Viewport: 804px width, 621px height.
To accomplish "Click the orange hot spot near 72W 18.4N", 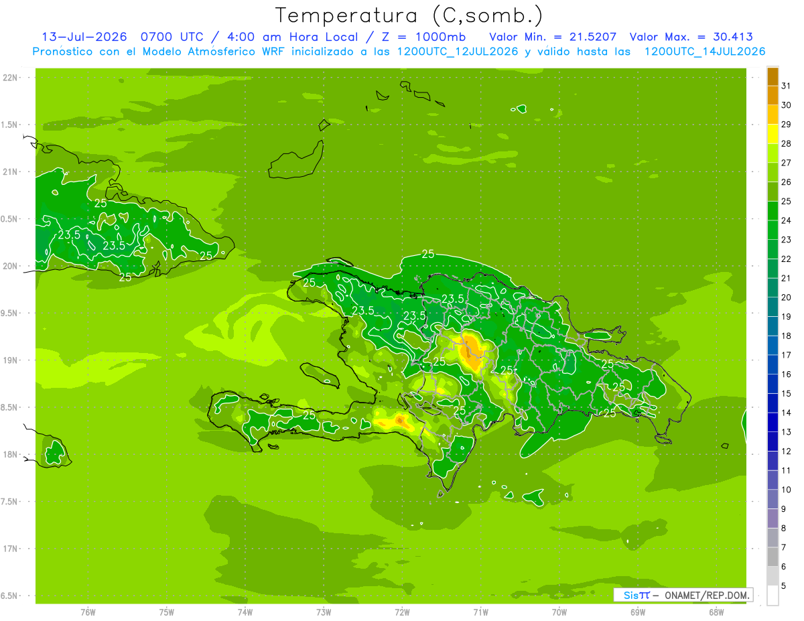I will (399, 420).
